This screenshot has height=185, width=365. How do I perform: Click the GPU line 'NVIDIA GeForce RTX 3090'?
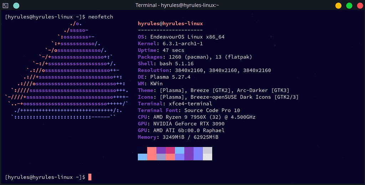coord(181,124)
